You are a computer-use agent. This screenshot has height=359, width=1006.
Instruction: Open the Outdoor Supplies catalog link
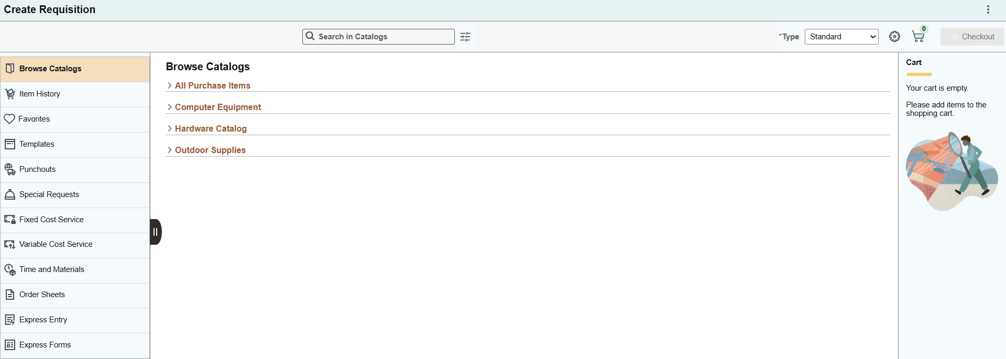[210, 150]
